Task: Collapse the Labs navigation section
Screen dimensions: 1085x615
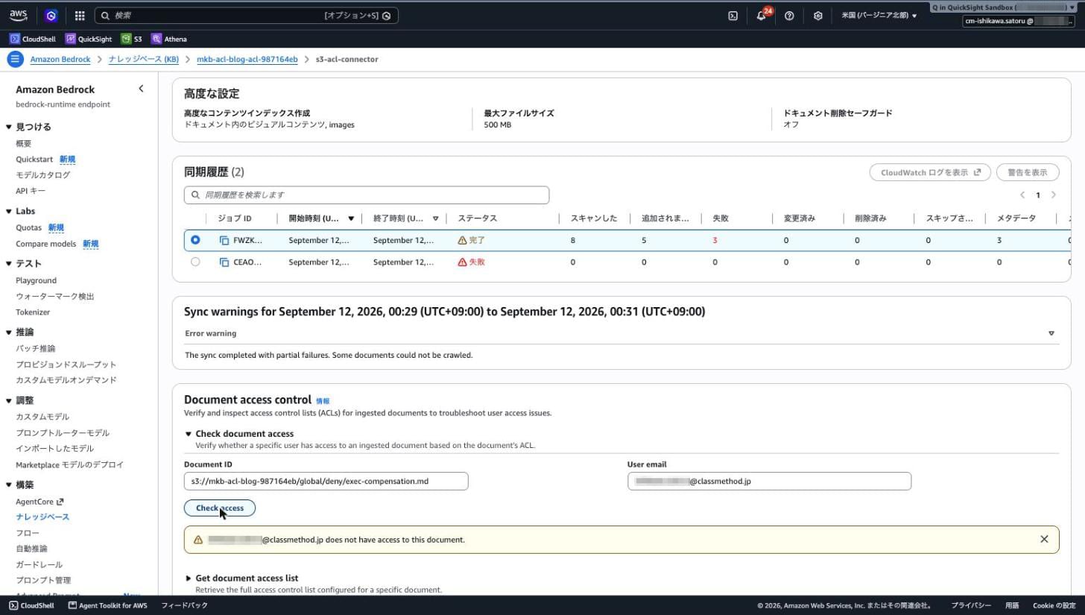Action: click(x=9, y=211)
